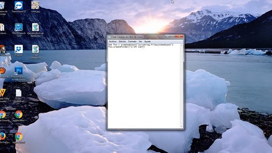Select the egipto.html Chrome file icon
This screenshot has width=272, height=153.
click(19, 116)
